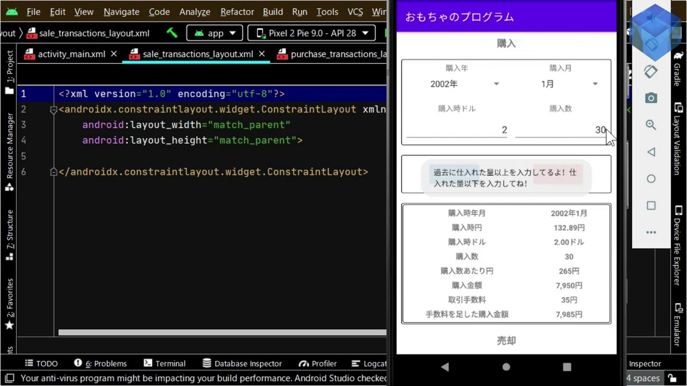Select the emulator zoom tool
Viewport: 687px width, 386px height.
(x=651, y=124)
